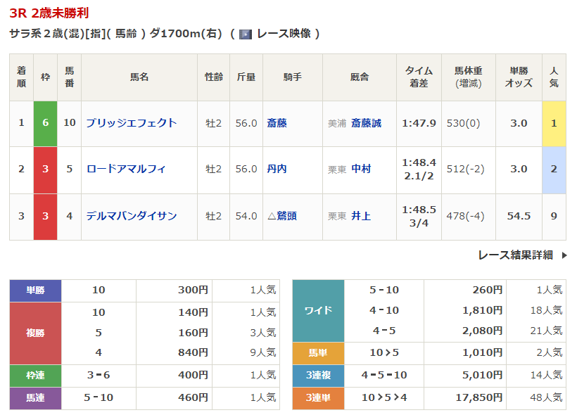The width and height of the screenshot is (577, 415).
Task: Click the 3R 2歳未勝利 race title
Action: [x=49, y=13]
